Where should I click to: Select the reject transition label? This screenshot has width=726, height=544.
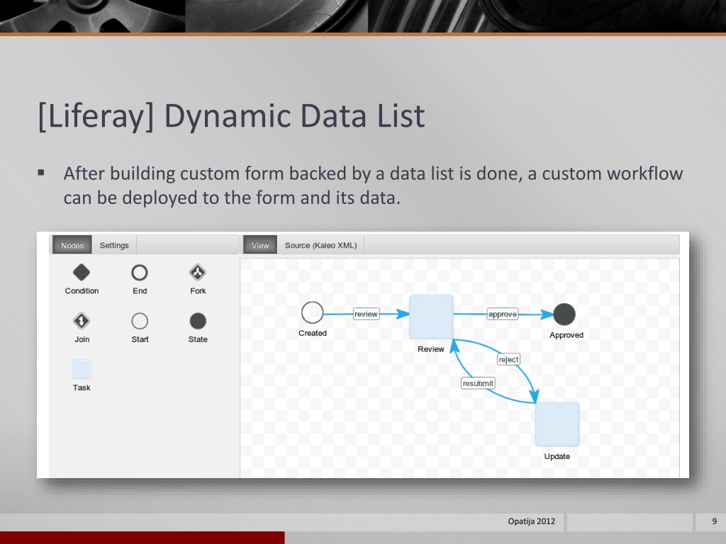coord(508,360)
